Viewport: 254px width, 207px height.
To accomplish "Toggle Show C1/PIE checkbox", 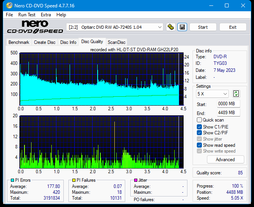I will (200, 127).
